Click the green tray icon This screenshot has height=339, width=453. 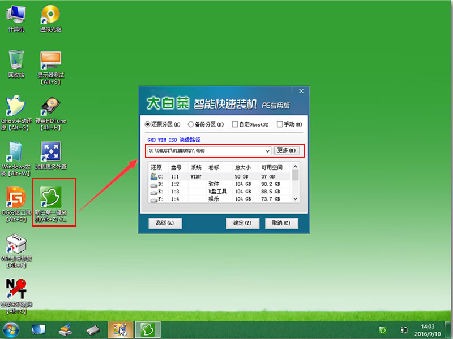click(383, 330)
